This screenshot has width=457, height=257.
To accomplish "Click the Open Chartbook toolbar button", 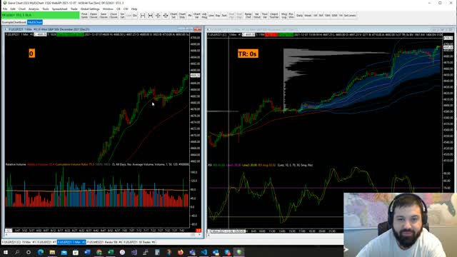I will click(x=94, y=16).
